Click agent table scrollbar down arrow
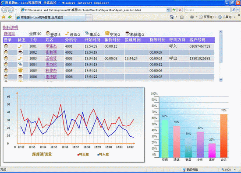This screenshot has width=241, height=173. tap(221, 80)
